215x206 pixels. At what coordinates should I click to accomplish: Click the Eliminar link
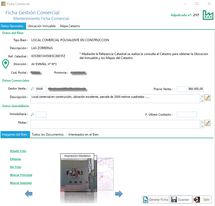point(15,159)
